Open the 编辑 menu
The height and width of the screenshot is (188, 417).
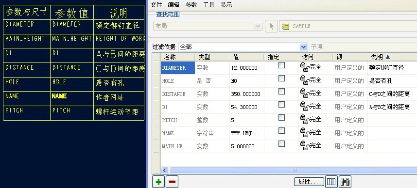pos(174,5)
